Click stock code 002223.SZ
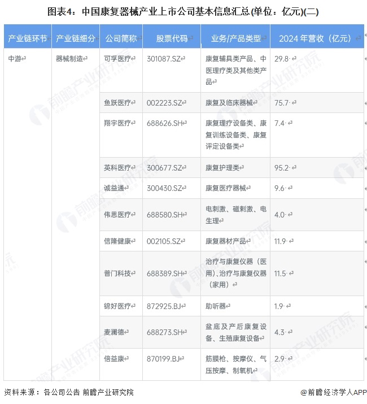The image size is (367, 404). click(165, 103)
